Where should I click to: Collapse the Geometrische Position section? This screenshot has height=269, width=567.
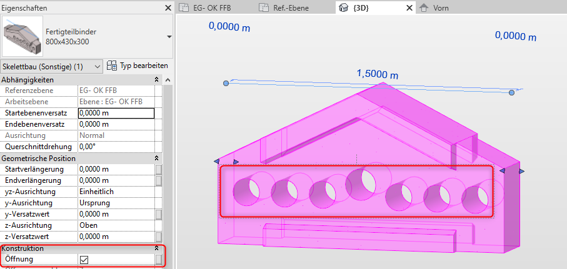(156, 159)
